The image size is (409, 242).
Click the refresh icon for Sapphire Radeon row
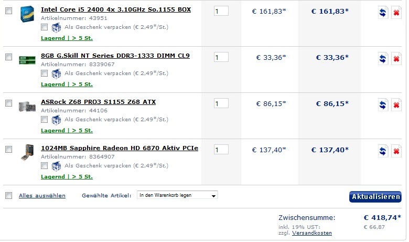tap(383, 152)
